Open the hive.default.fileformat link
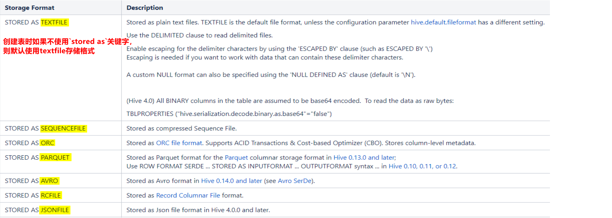612x218 pixels. coord(443,22)
